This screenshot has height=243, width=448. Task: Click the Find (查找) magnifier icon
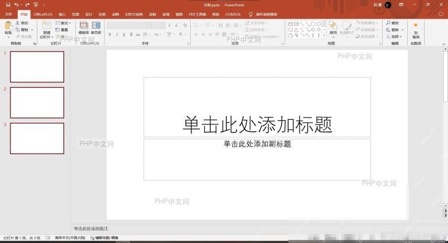[x=388, y=23]
